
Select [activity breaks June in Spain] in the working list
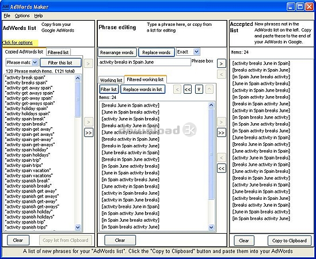[x=131, y=207]
